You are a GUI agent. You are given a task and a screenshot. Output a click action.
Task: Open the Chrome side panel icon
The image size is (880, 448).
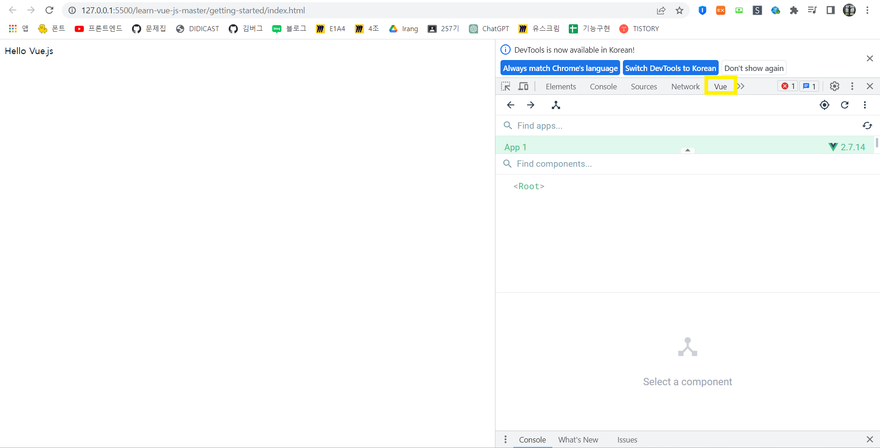pos(830,10)
